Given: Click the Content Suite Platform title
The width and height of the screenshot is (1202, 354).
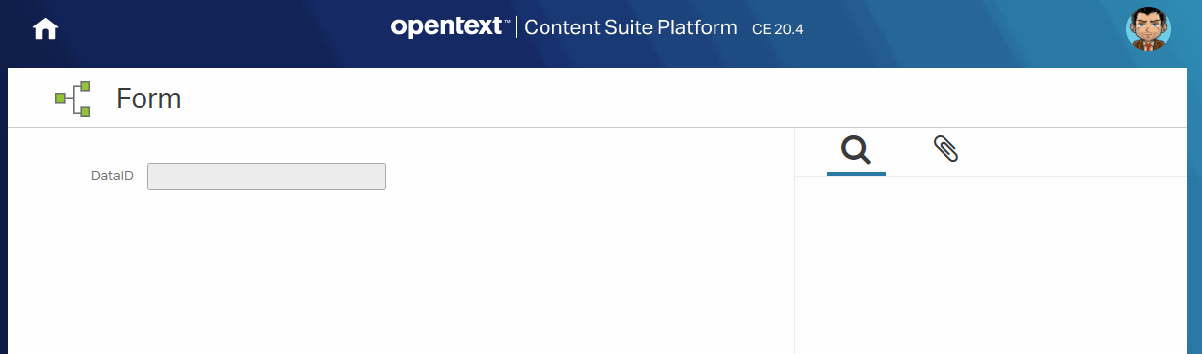Looking at the screenshot, I should click(x=631, y=27).
